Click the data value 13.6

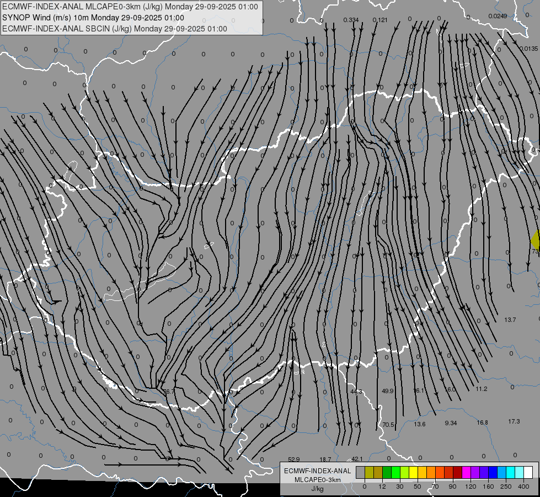pyautogui.click(x=419, y=424)
